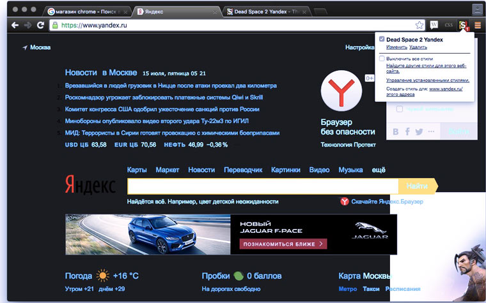This screenshot has height=303, width=486.
Task: Open Карта Москвы heading
Action: [365, 276]
